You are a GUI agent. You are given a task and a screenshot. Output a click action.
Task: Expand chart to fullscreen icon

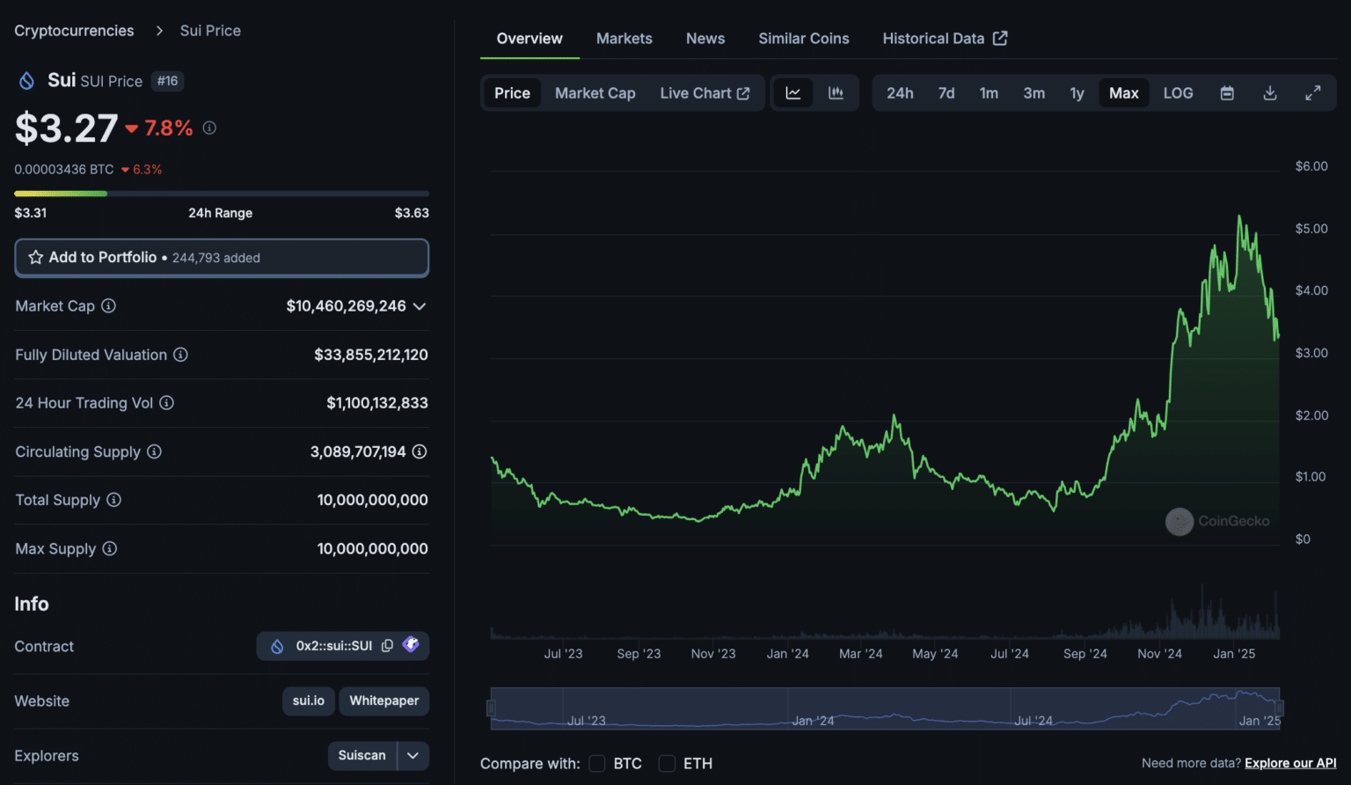1313,92
